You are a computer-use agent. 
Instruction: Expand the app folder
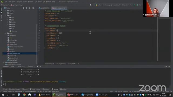pos(8,18)
